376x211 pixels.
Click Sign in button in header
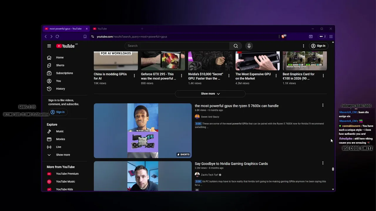pyautogui.click(x=318, y=46)
